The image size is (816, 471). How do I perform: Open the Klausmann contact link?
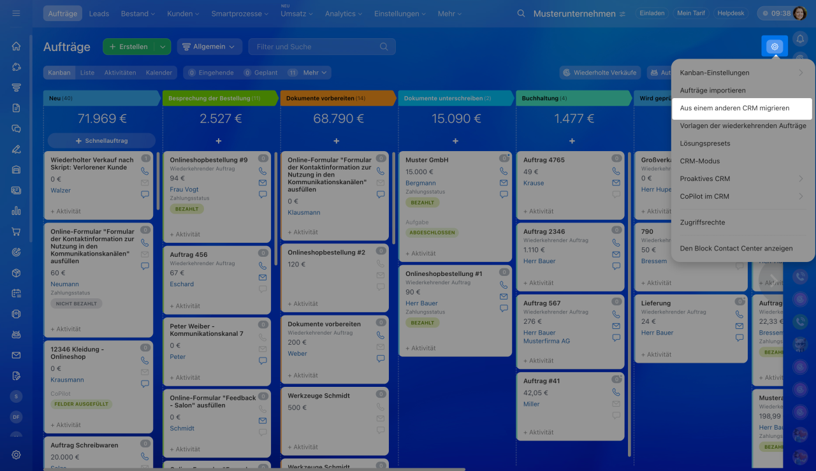pyautogui.click(x=304, y=212)
